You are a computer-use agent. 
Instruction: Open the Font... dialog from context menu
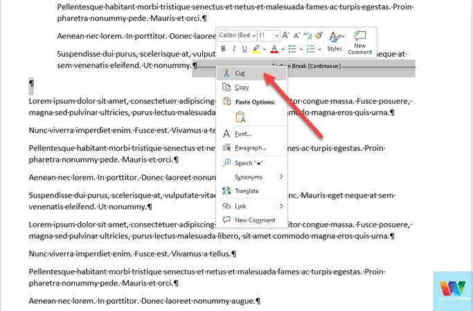251,133
